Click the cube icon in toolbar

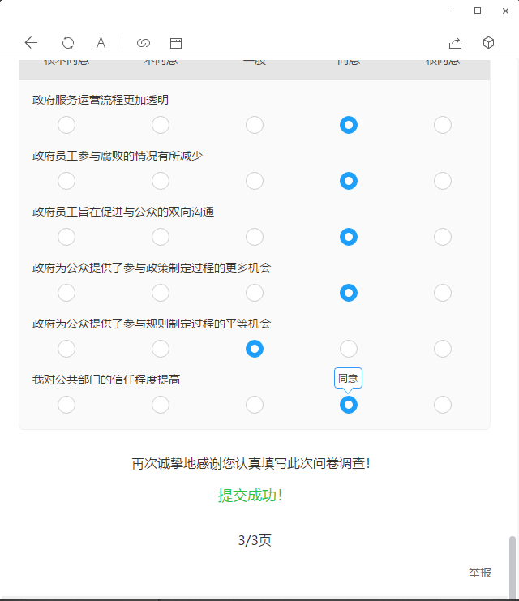pos(488,43)
